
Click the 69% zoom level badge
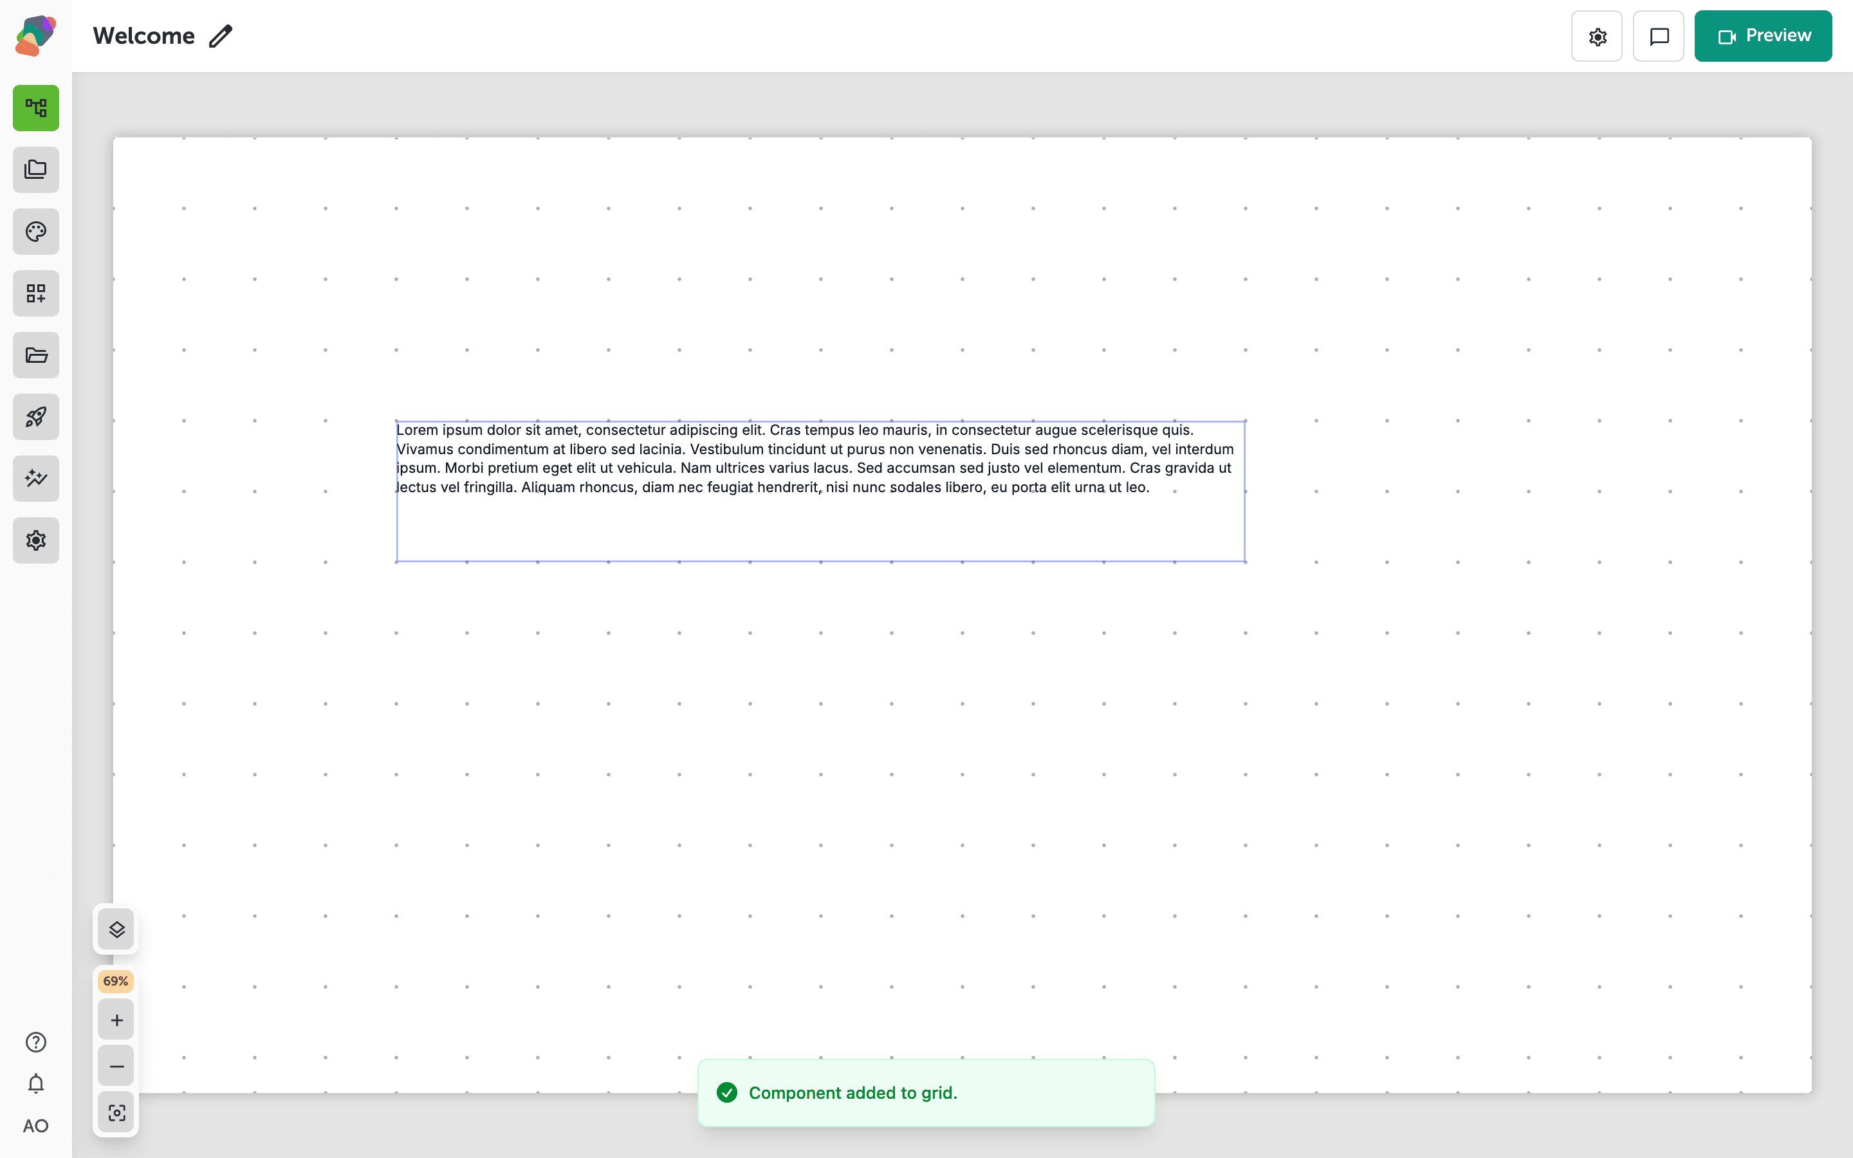pos(116,981)
